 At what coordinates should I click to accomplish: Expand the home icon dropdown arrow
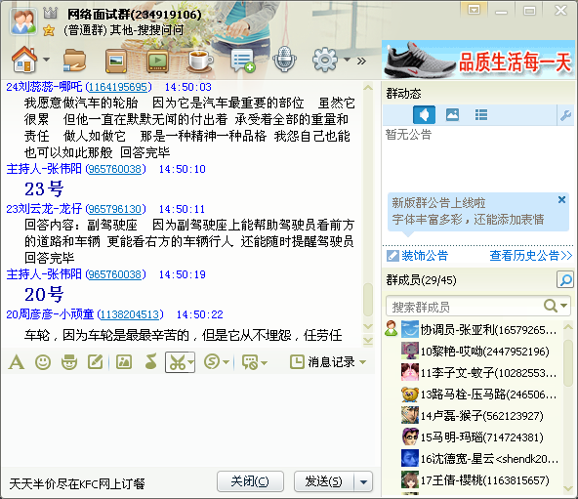46,59
